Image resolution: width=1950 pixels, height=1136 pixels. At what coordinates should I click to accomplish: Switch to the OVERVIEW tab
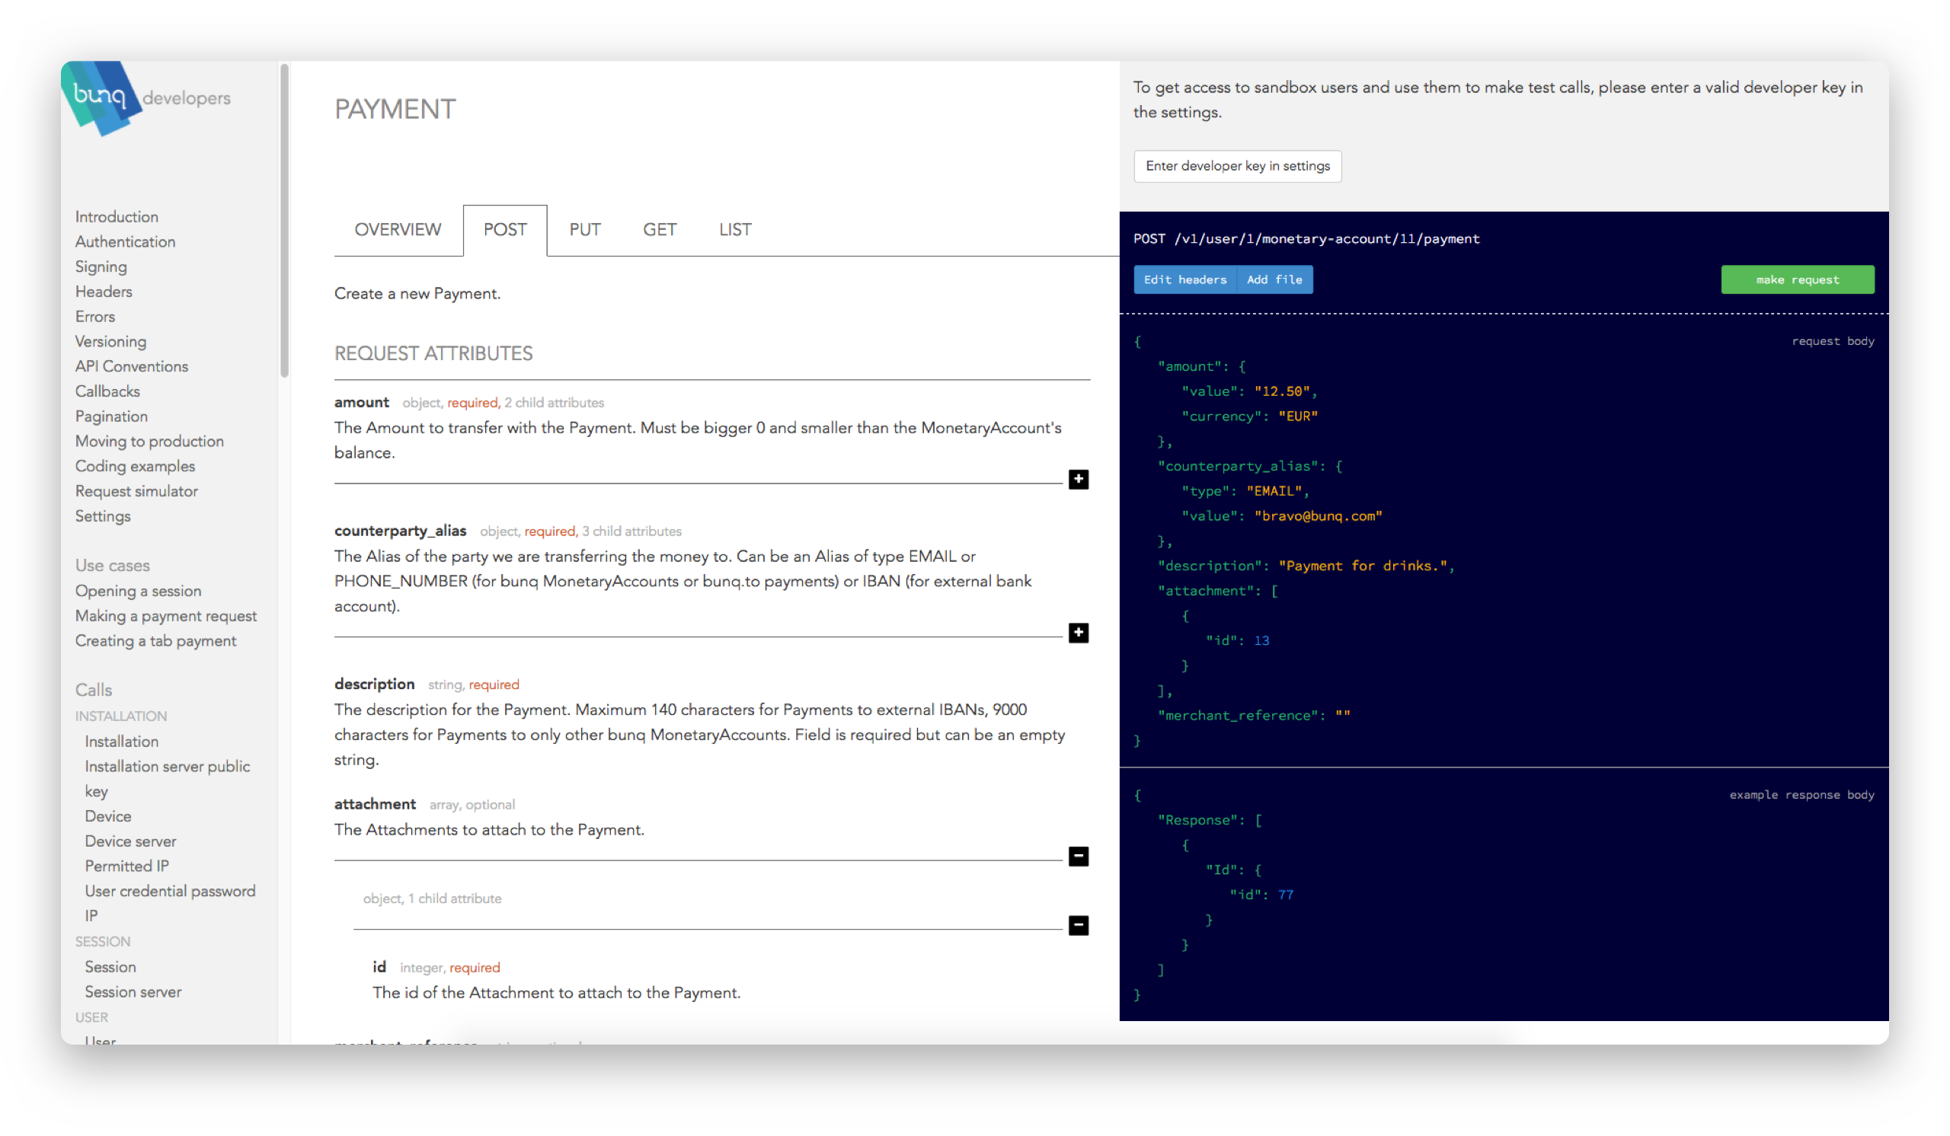tap(397, 230)
